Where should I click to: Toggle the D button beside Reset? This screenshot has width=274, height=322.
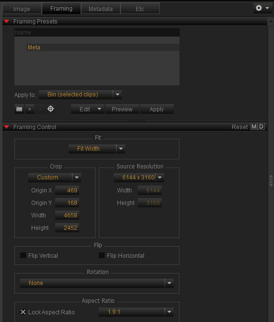click(x=261, y=127)
